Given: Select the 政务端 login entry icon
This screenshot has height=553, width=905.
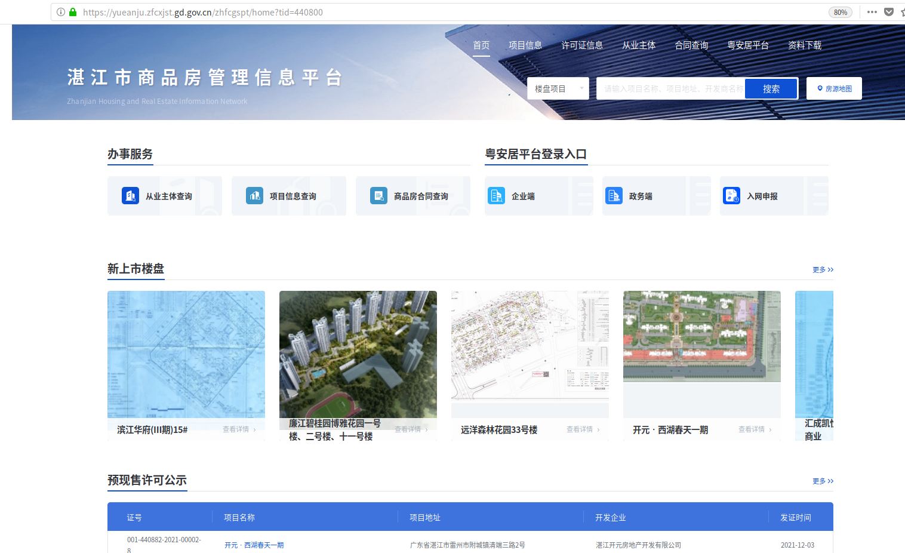Looking at the screenshot, I should pos(614,195).
